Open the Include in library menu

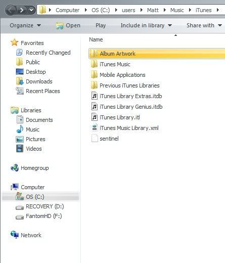pyautogui.click(x=146, y=25)
